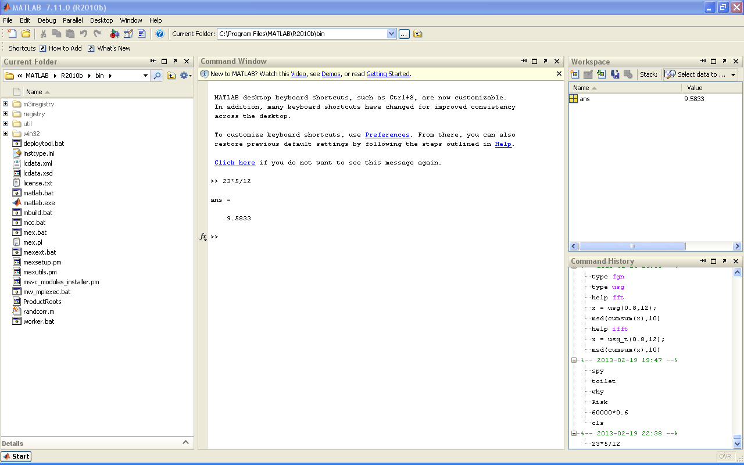Open the Video link in info bar

298,74
